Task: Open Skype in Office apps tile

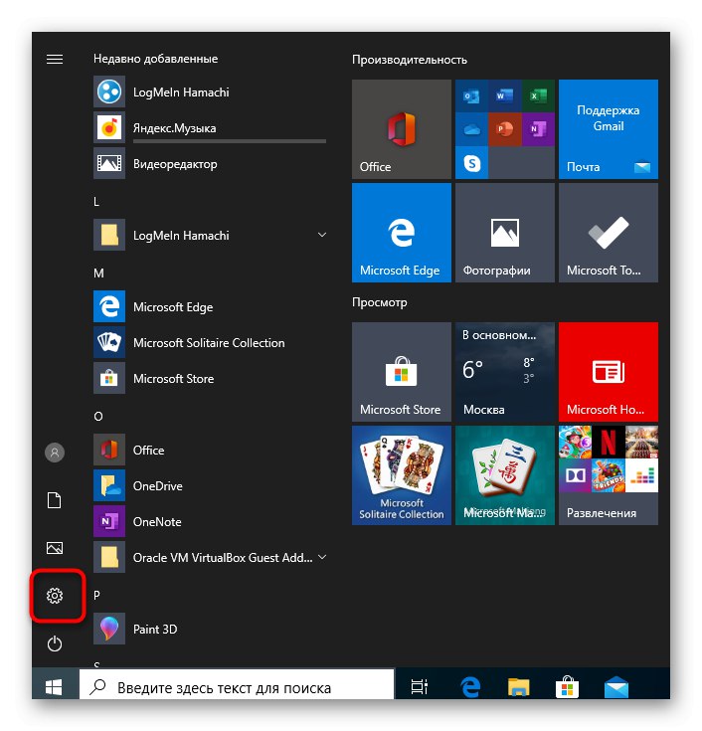Action: coord(471,163)
